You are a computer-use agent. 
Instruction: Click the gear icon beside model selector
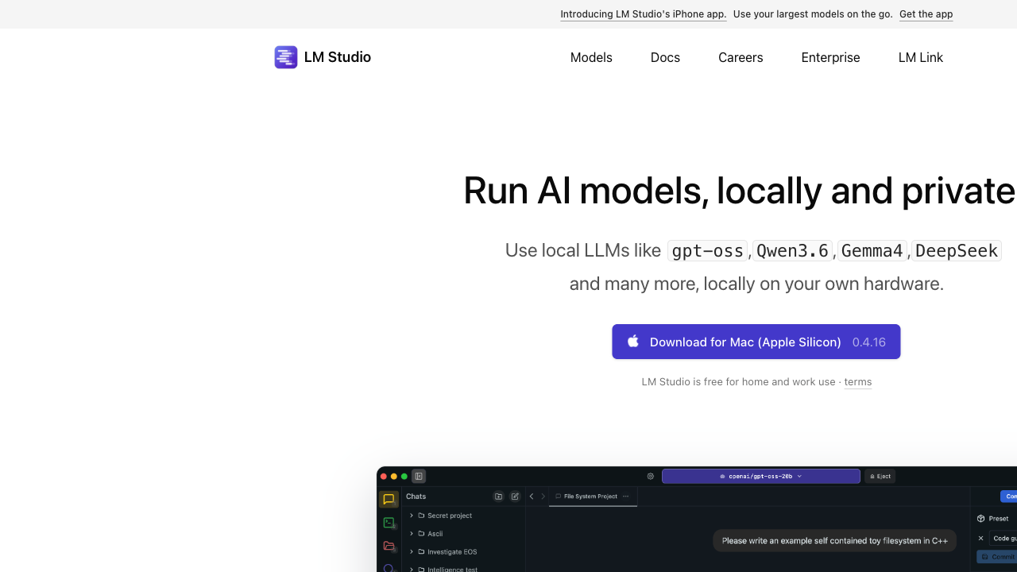pos(651,477)
